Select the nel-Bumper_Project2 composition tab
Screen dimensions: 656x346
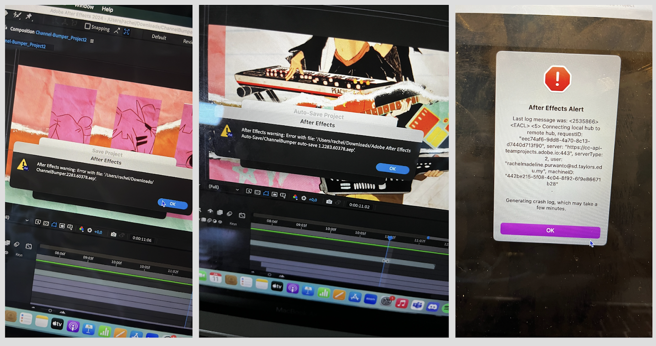[25, 44]
